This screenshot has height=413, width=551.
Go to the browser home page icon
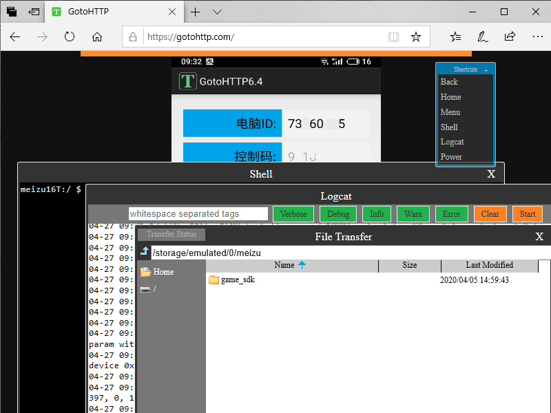(97, 37)
